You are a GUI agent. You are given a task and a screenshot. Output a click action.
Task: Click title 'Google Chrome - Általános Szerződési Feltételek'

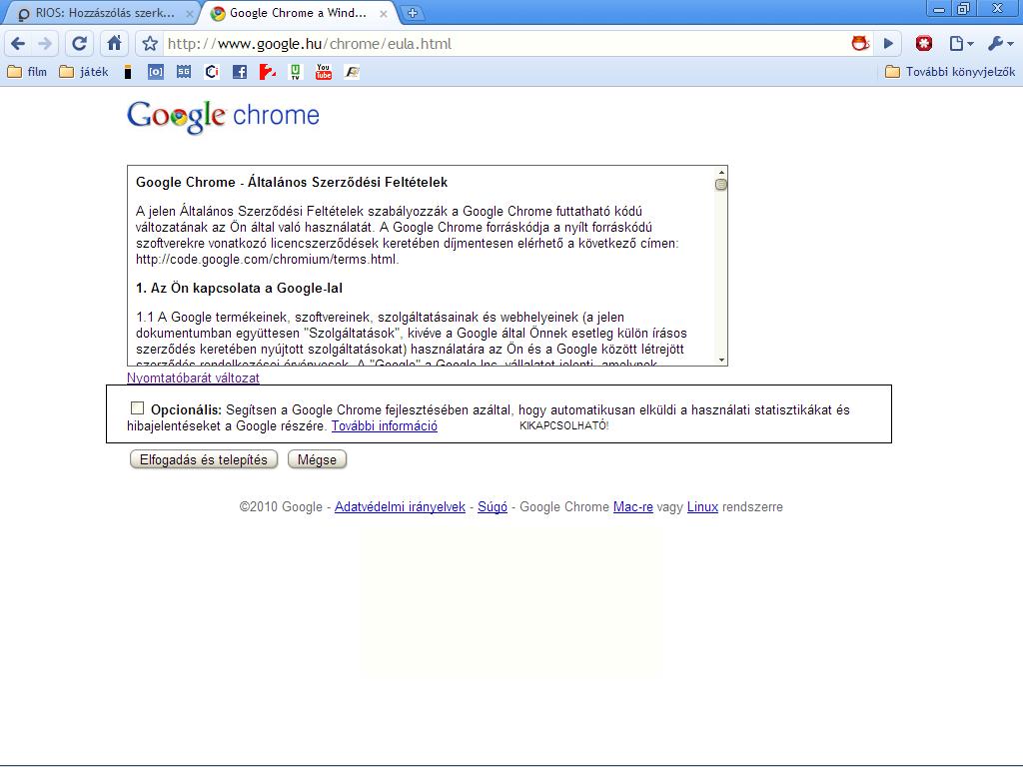tap(292, 182)
